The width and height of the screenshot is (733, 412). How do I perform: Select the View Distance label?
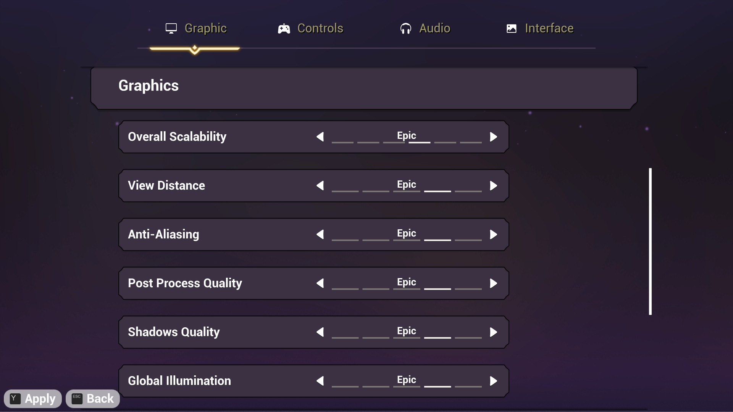pyautogui.click(x=166, y=185)
